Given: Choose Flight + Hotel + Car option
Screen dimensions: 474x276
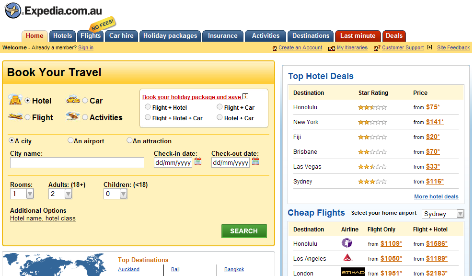Looking at the screenshot, I should [148, 117].
